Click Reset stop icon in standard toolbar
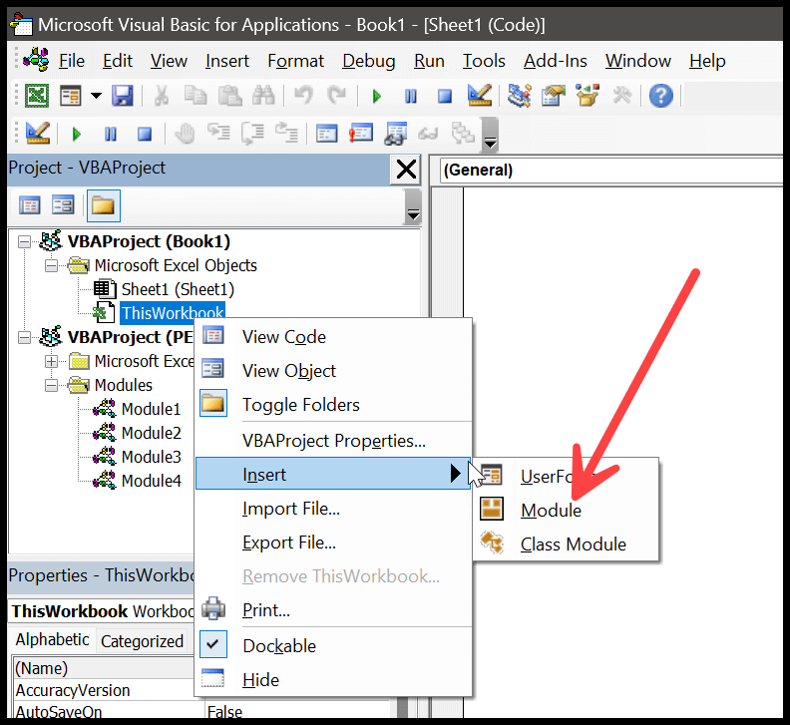 pyautogui.click(x=445, y=96)
